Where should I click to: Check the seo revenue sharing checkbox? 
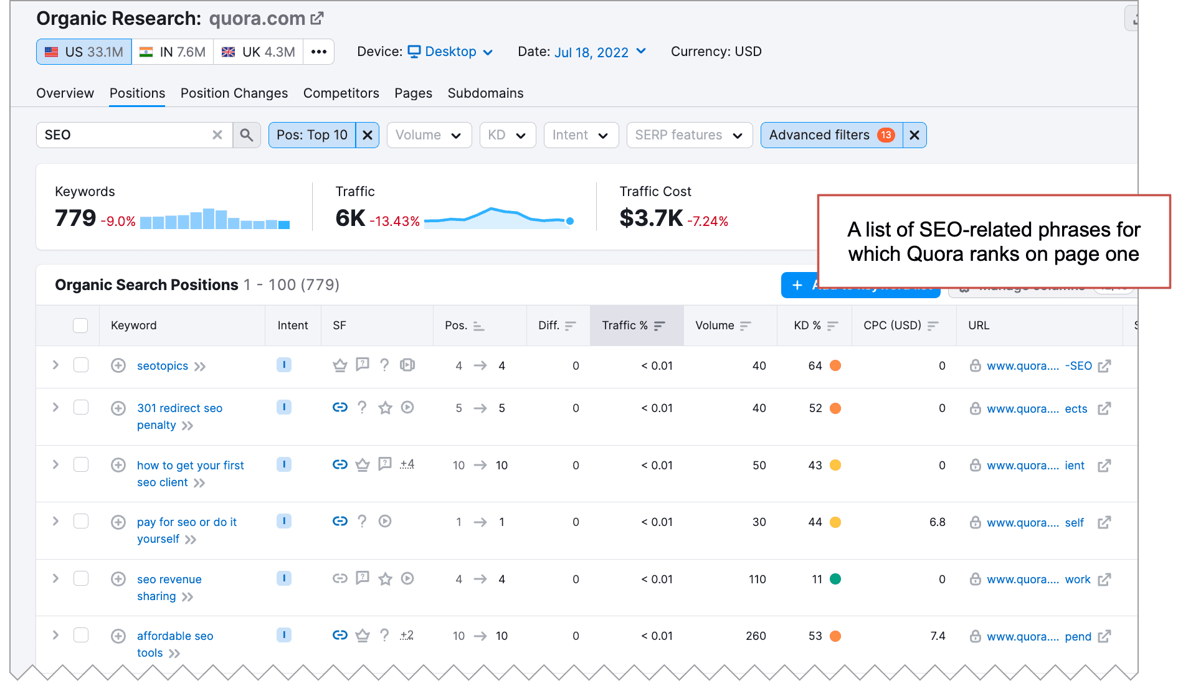[x=81, y=579]
